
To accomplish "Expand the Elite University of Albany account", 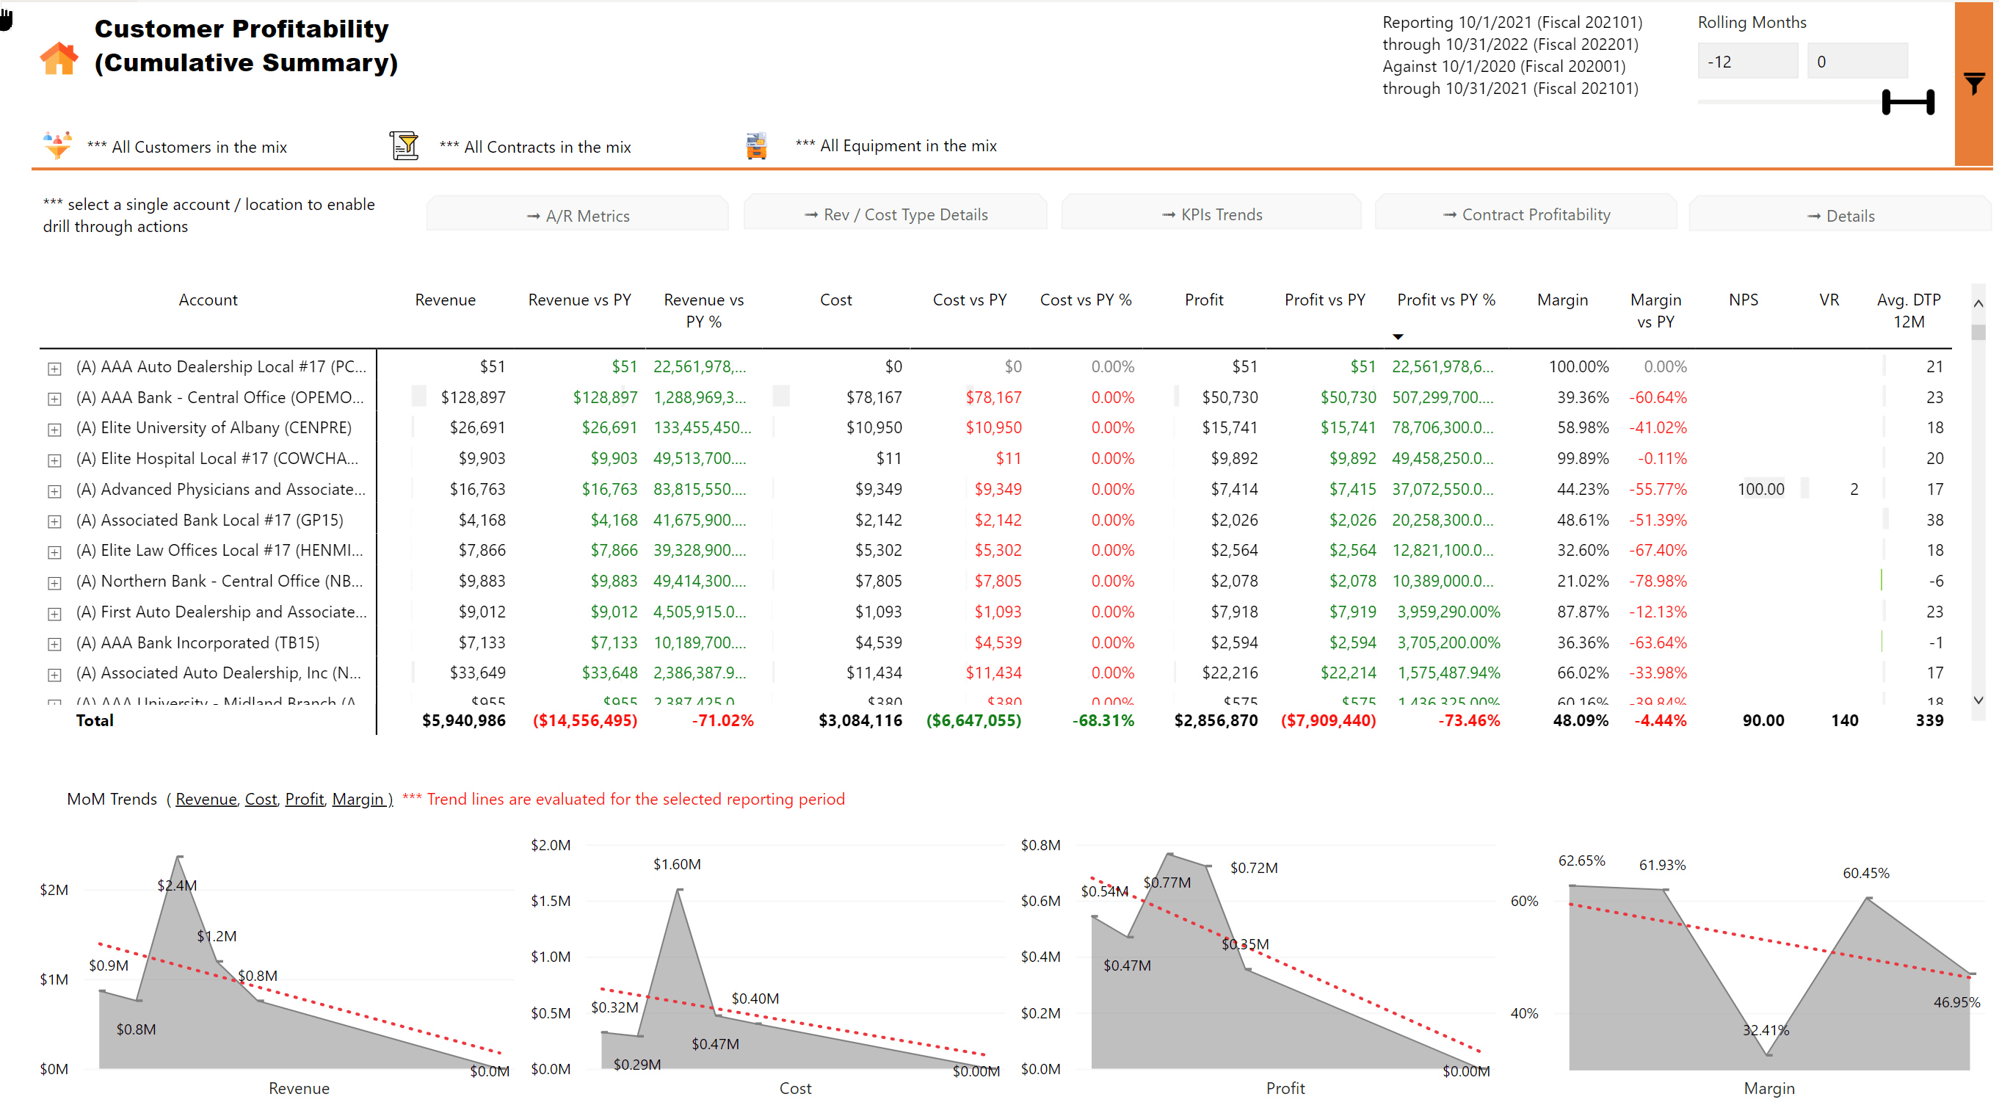I will coord(54,429).
